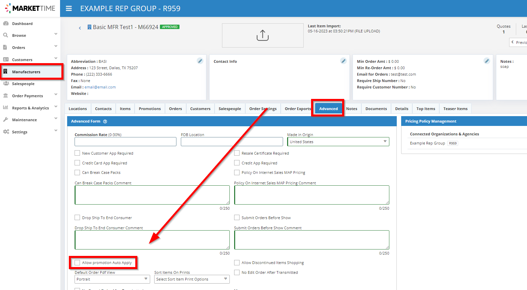Open the Advanced Form help icon

coord(105,122)
